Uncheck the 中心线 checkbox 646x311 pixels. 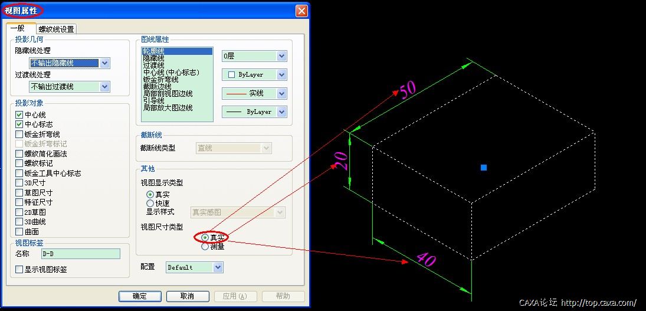[x=19, y=115]
